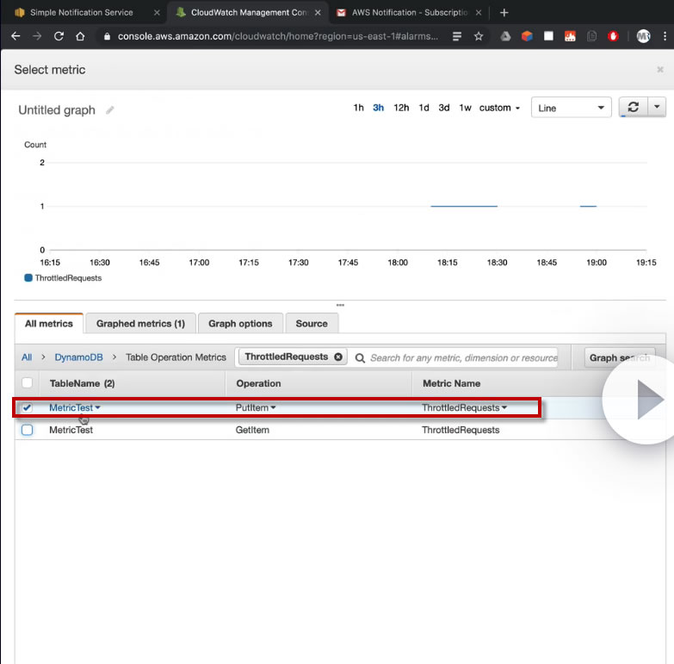Set time range to 3d
This screenshot has height=664, width=674.
pos(444,108)
